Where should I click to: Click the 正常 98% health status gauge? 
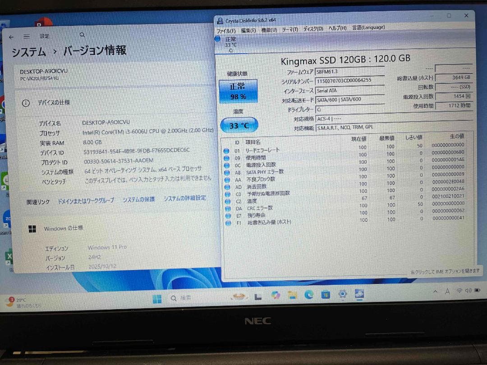tap(239, 91)
